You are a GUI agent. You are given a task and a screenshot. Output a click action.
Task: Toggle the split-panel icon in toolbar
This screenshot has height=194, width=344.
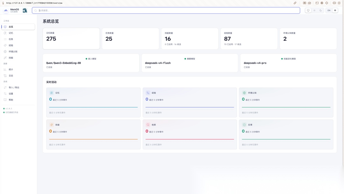[339, 3]
